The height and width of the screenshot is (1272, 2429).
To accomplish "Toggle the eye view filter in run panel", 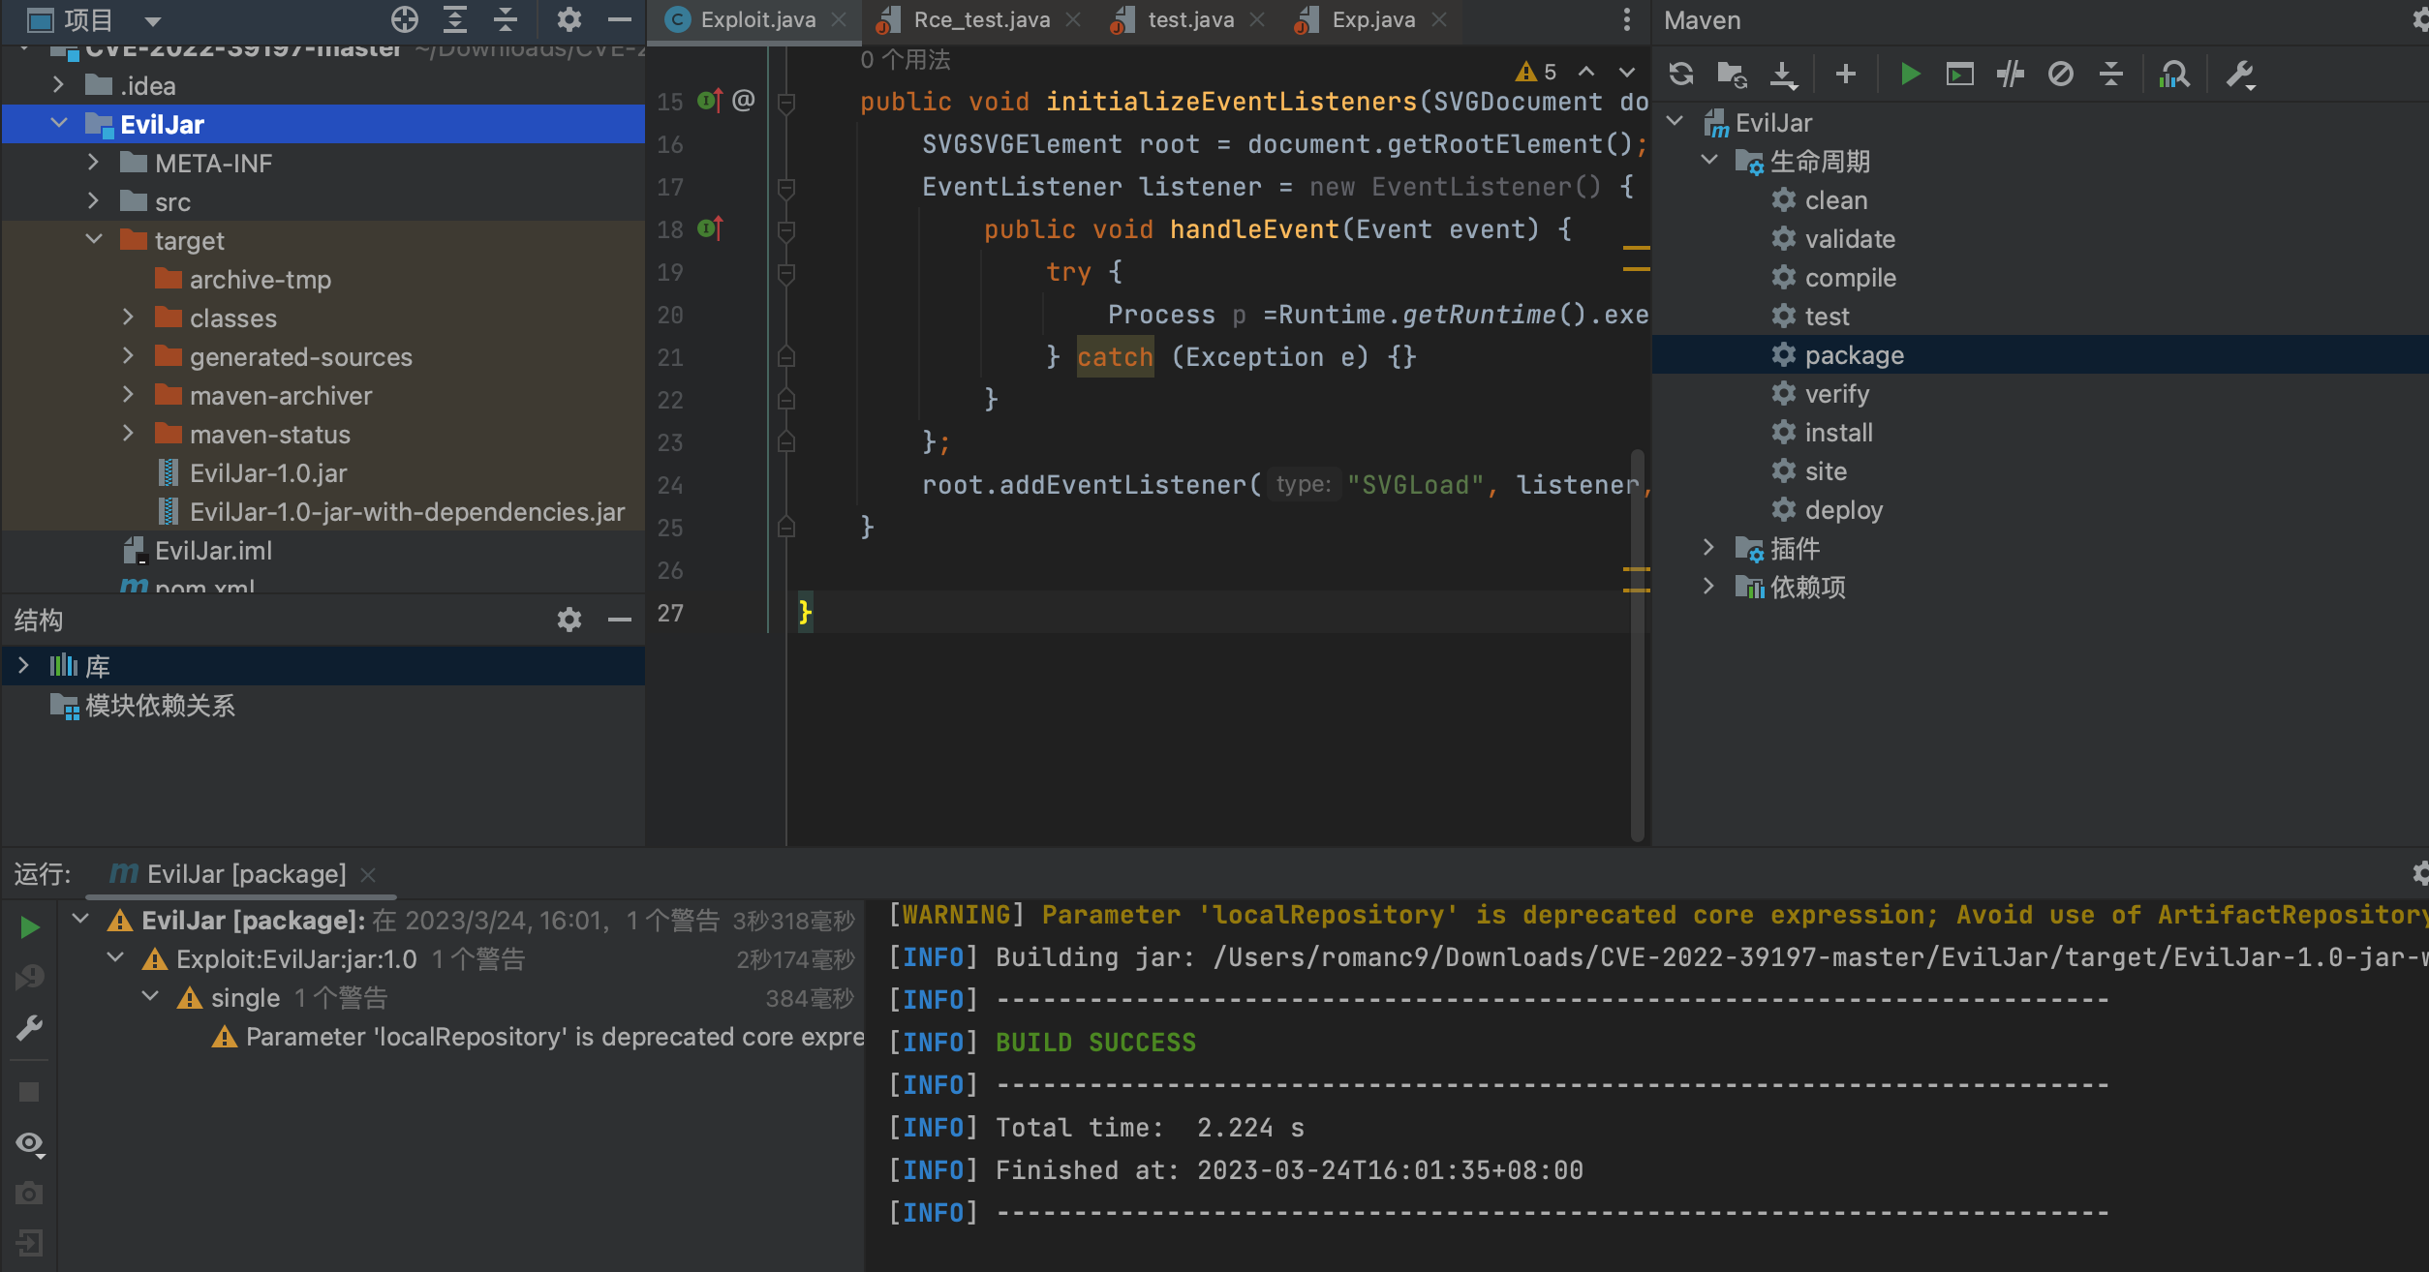I will (x=30, y=1144).
